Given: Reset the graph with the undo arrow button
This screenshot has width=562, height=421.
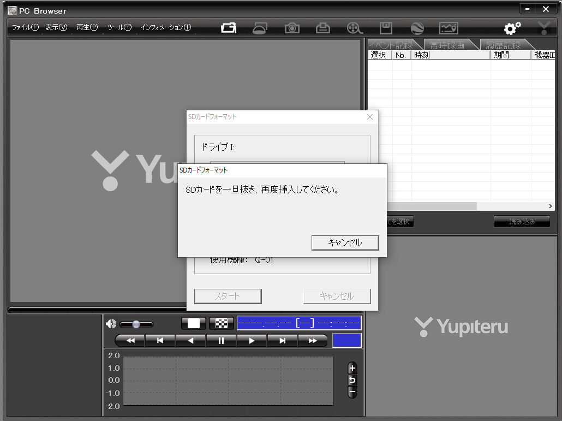Looking at the screenshot, I should 352,380.
